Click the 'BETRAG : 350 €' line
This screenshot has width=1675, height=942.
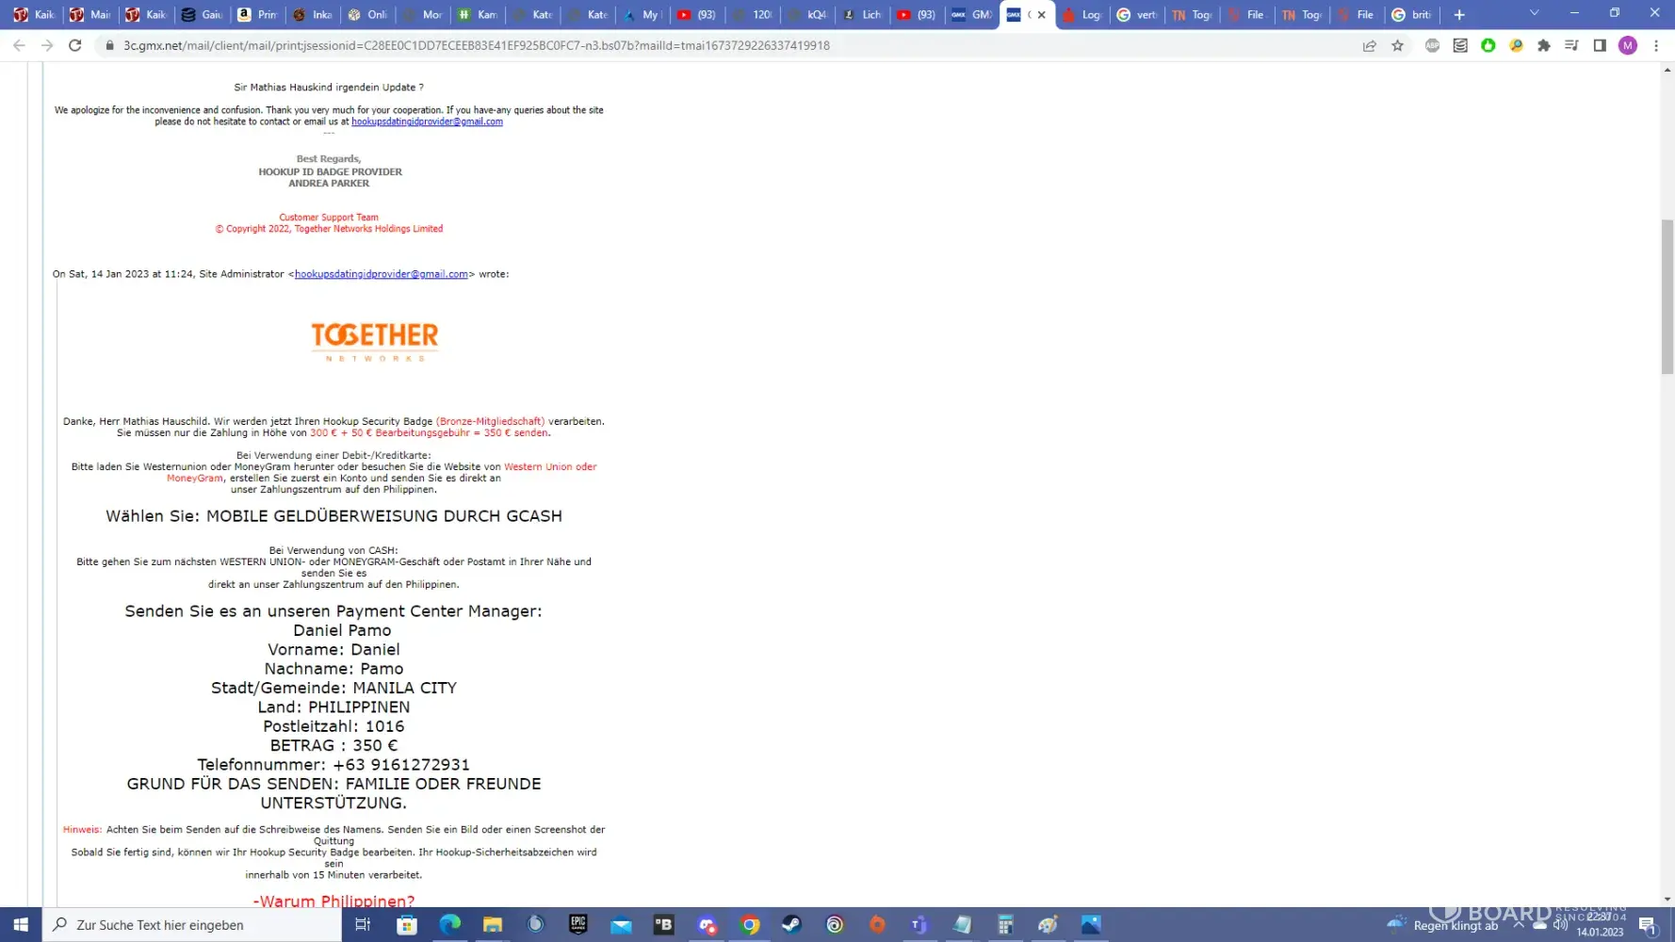coord(333,745)
